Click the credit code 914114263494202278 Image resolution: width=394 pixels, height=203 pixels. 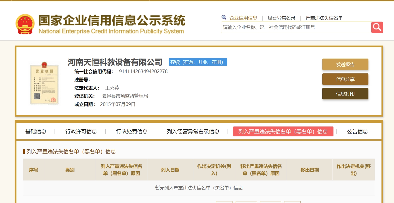[143, 71]
